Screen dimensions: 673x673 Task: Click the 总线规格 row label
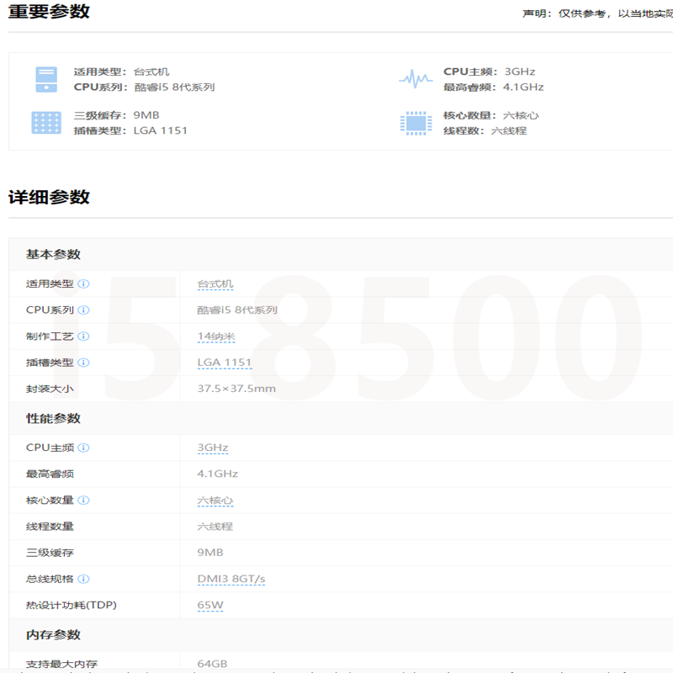(x=50, y=579)
